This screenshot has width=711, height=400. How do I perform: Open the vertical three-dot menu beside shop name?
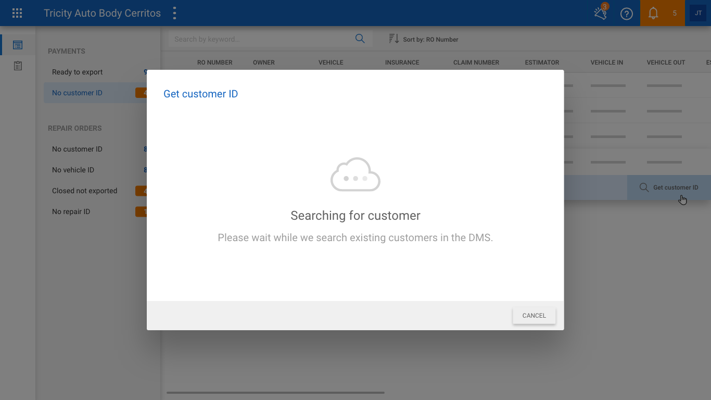174,13
